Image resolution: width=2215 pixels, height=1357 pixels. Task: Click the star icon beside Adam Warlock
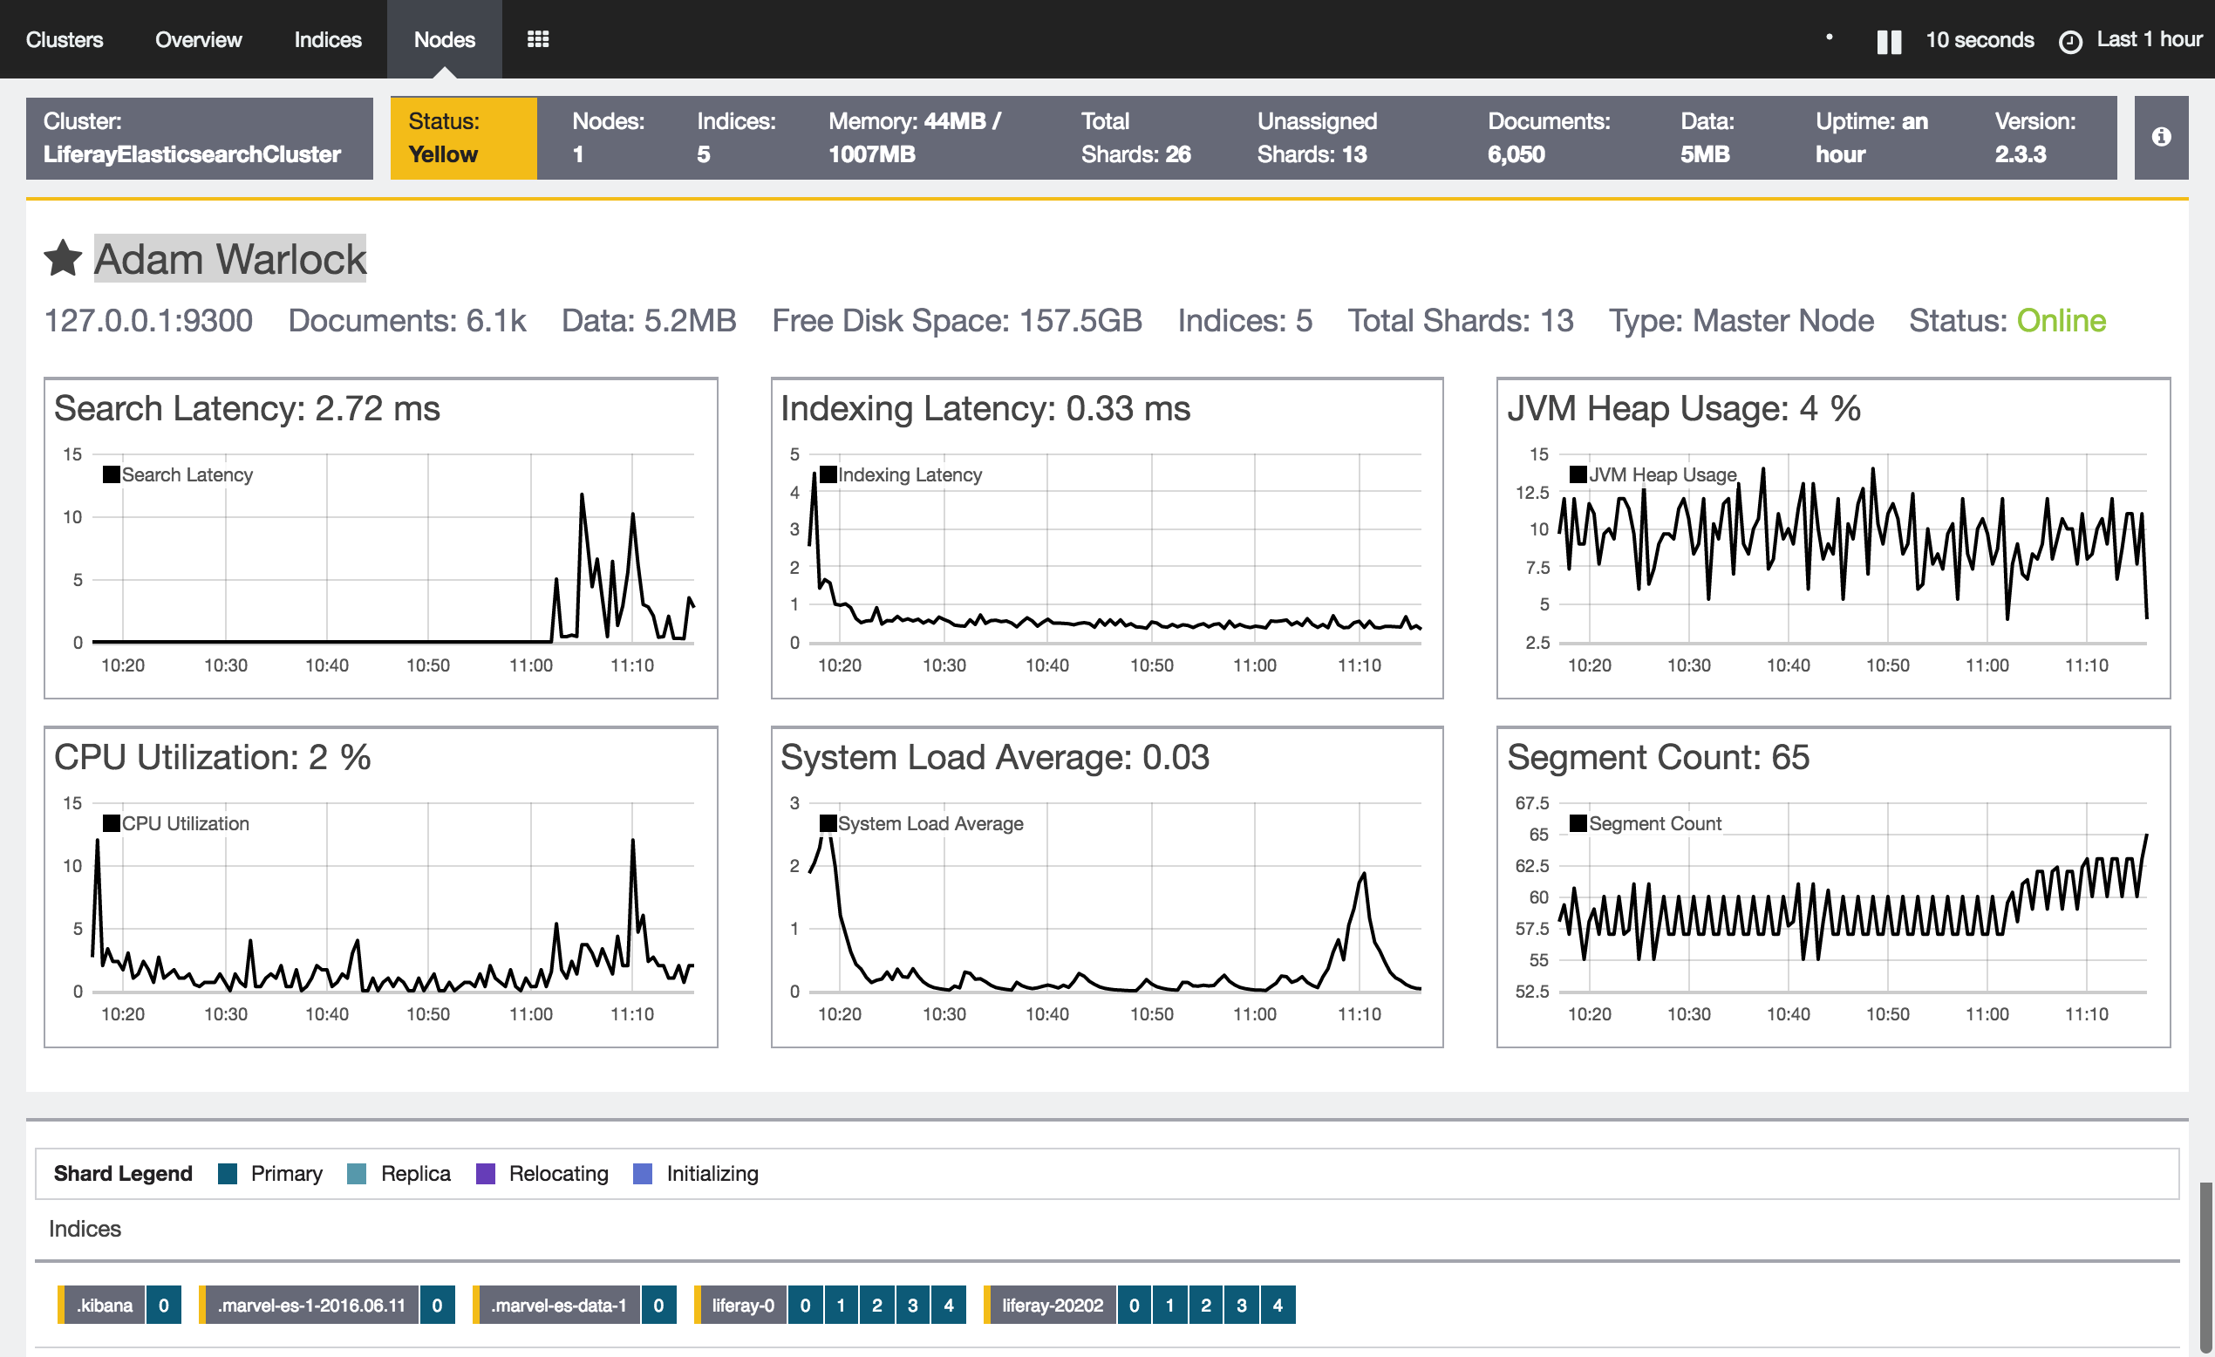pyautogui.click(x=63, y=259)
